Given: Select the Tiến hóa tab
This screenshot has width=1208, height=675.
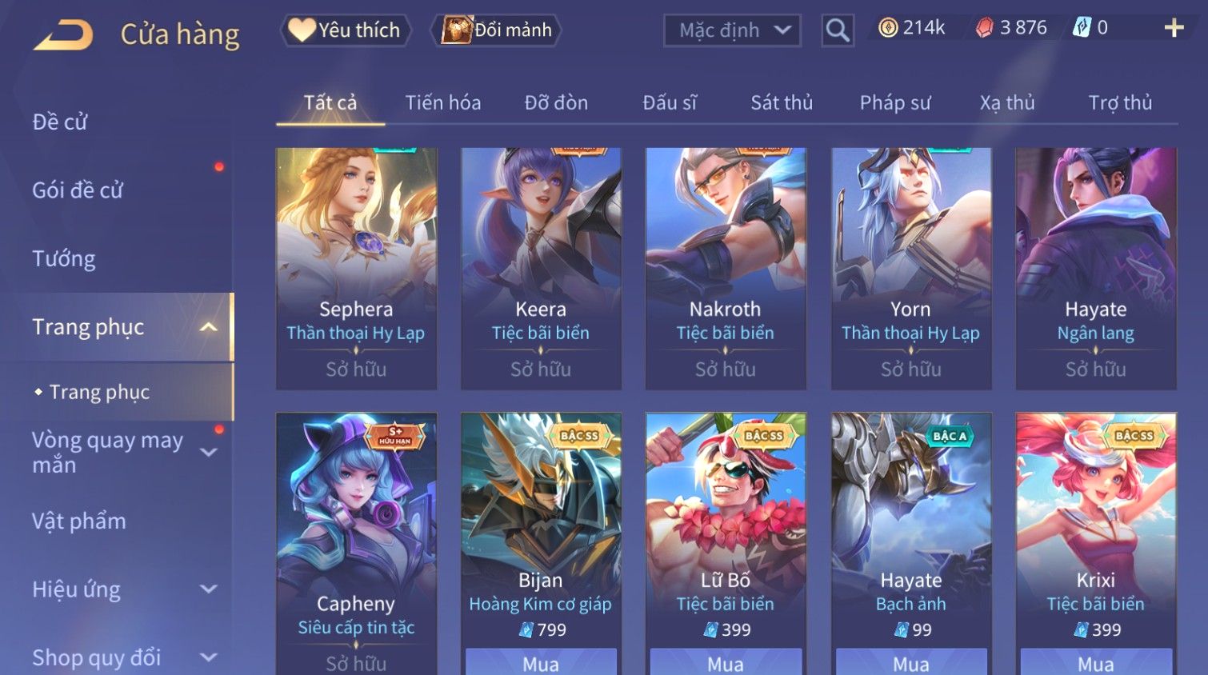Looking at the screenshot, I should coord(443,102).
